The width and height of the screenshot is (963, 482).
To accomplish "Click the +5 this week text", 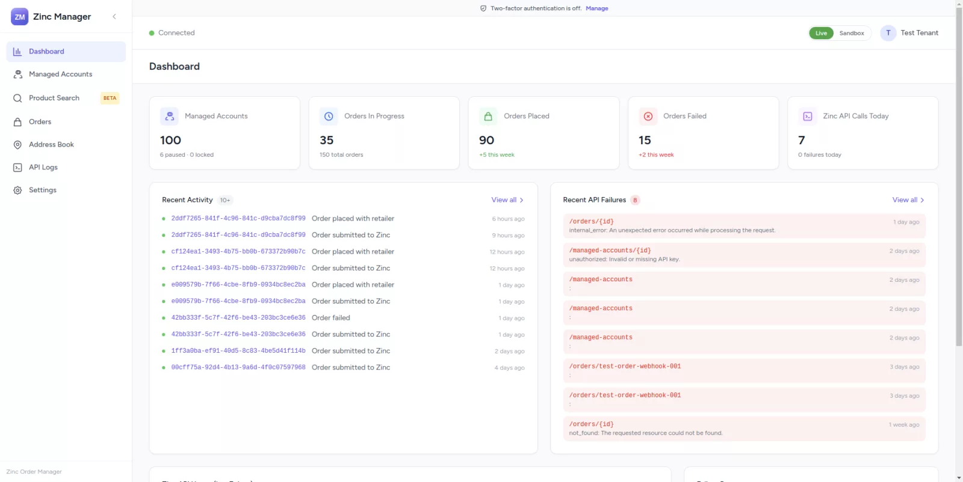I will 497,155.
